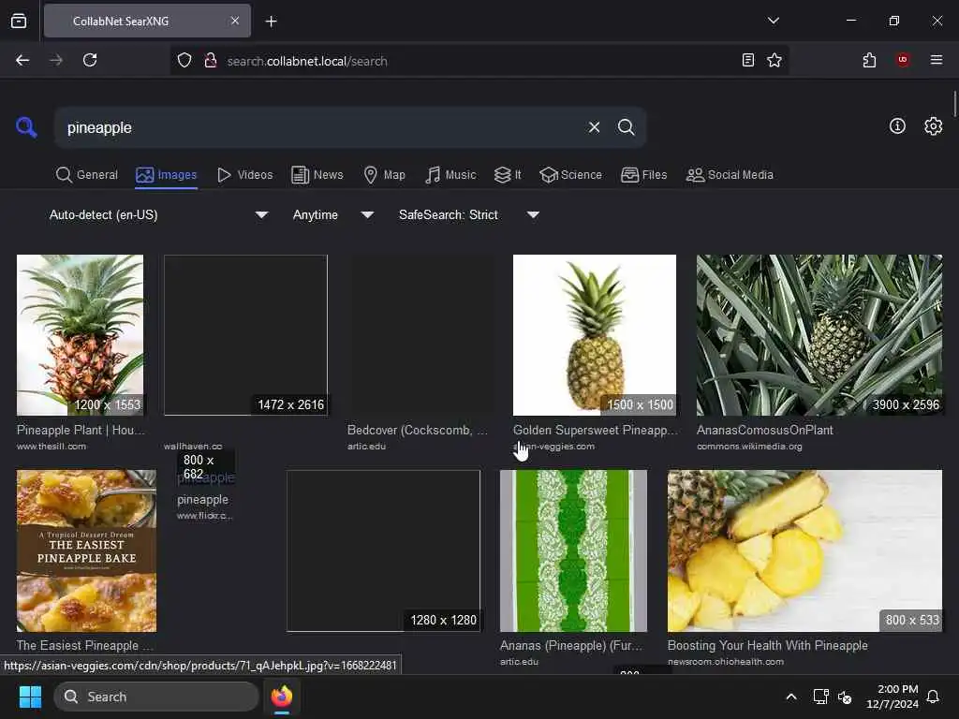Open the 1472 x 2616 wallhaven image
Screen dimensions: 959x719
click(x=246, y=335)
